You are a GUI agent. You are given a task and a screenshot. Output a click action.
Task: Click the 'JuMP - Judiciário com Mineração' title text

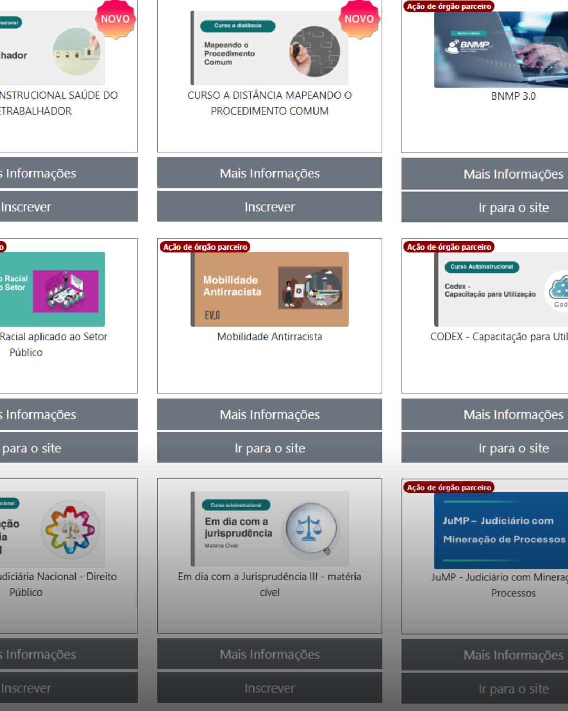pyautogui.click(x=500, y=585)
